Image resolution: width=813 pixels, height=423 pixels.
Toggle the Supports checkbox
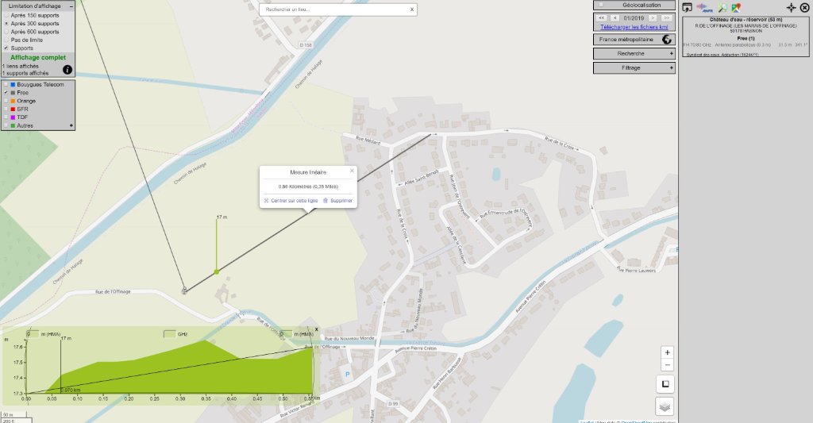(6, 48)
